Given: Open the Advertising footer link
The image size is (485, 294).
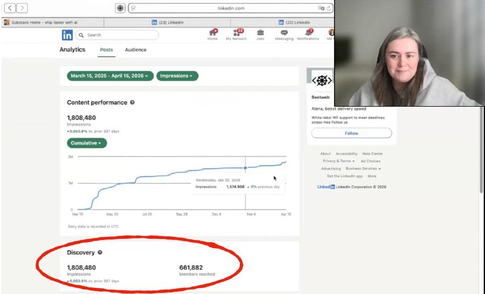Looking at the screenshot, I should tap(330, 169).
